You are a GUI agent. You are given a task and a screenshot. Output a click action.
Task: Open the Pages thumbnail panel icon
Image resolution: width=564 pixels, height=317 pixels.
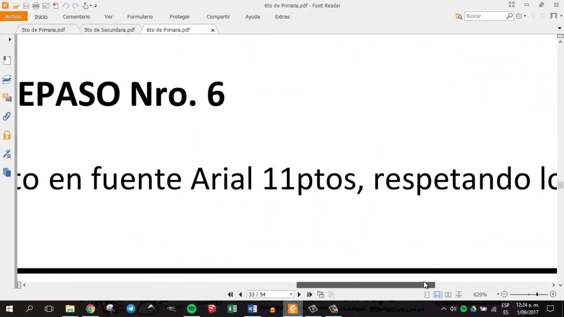tap(7, 60)
